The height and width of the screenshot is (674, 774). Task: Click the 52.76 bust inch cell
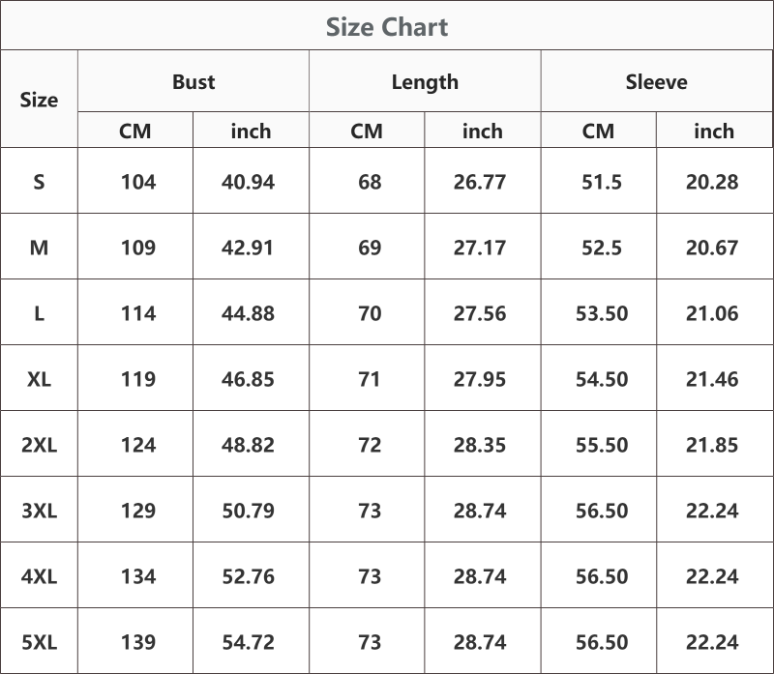coord(249,576)
